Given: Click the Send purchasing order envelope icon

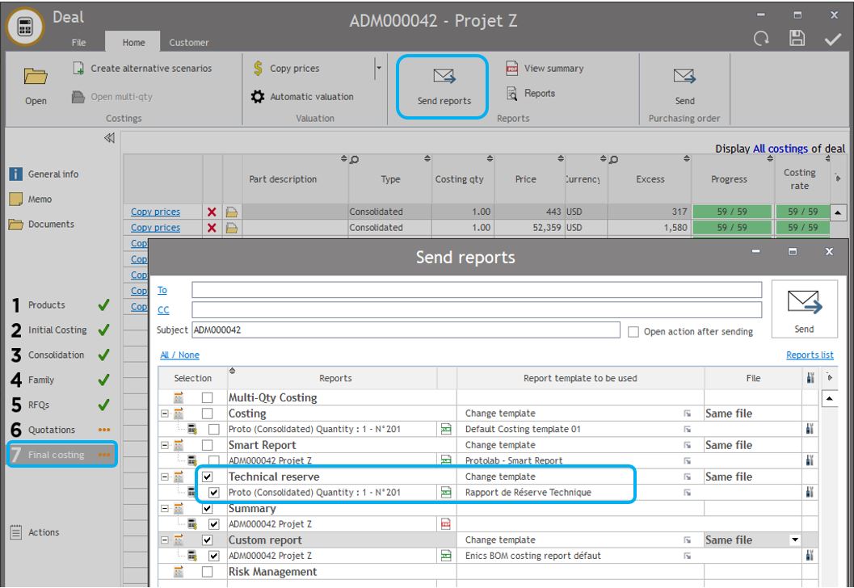Looking at the screenshot, I should pos(684,77).
